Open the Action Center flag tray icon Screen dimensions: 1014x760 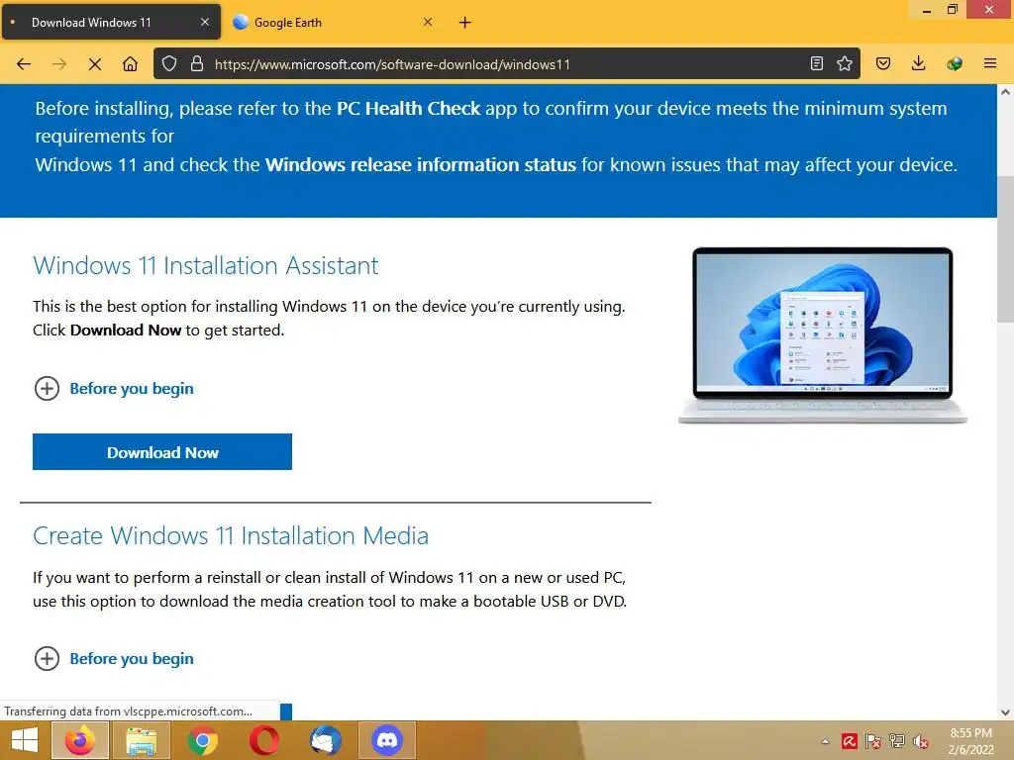tap(873, 741)
